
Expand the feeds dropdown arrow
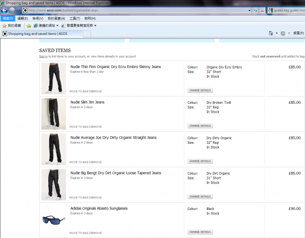pos(289,33)
